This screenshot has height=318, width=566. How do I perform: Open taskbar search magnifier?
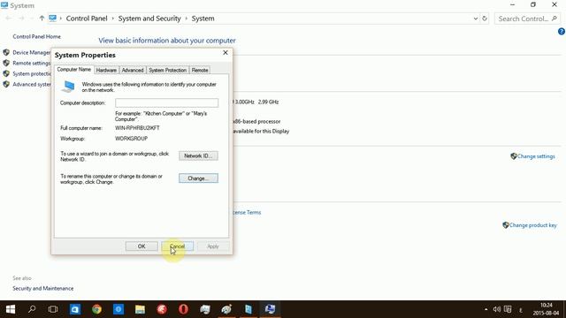click(x=32, y=309)
